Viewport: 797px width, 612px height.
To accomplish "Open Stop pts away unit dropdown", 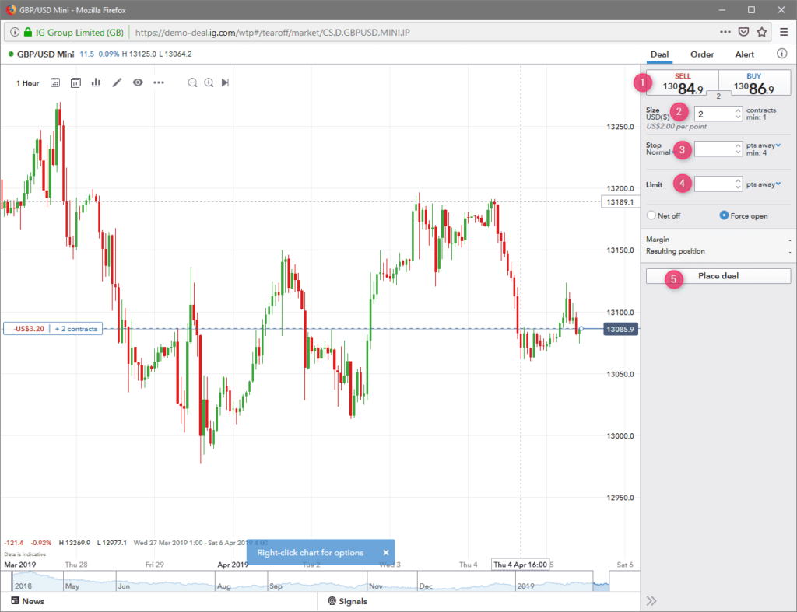I will [778, 145].
